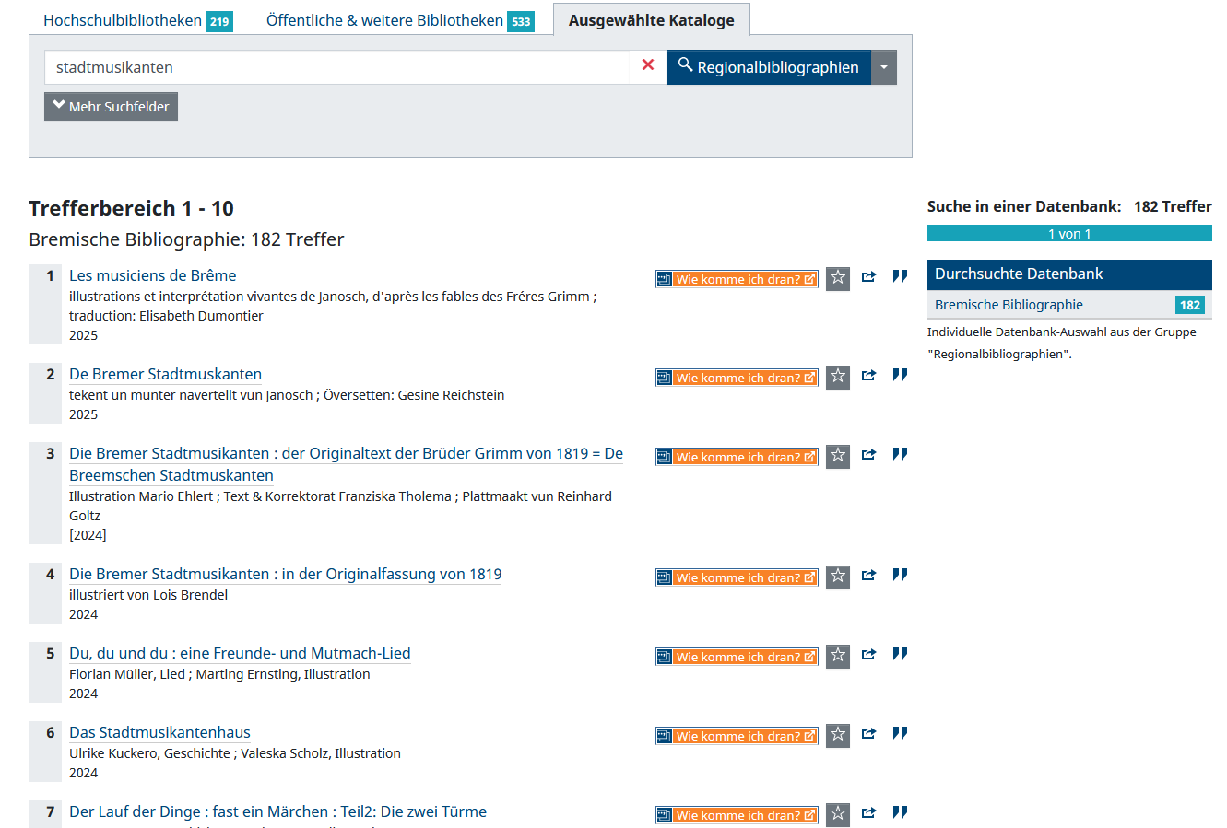
Task: Open title 'Die Bremer Stadtmusikanten : in der Originalfassung'
Action: (285, 575)
